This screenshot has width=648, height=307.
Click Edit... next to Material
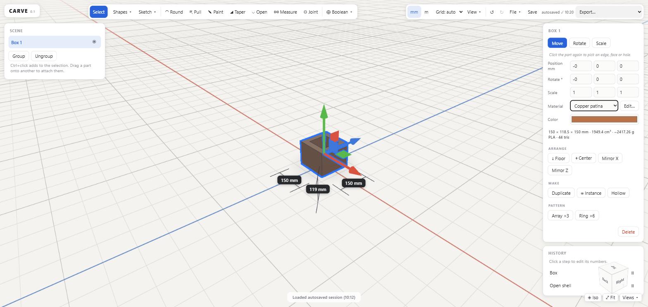(629, 106)
